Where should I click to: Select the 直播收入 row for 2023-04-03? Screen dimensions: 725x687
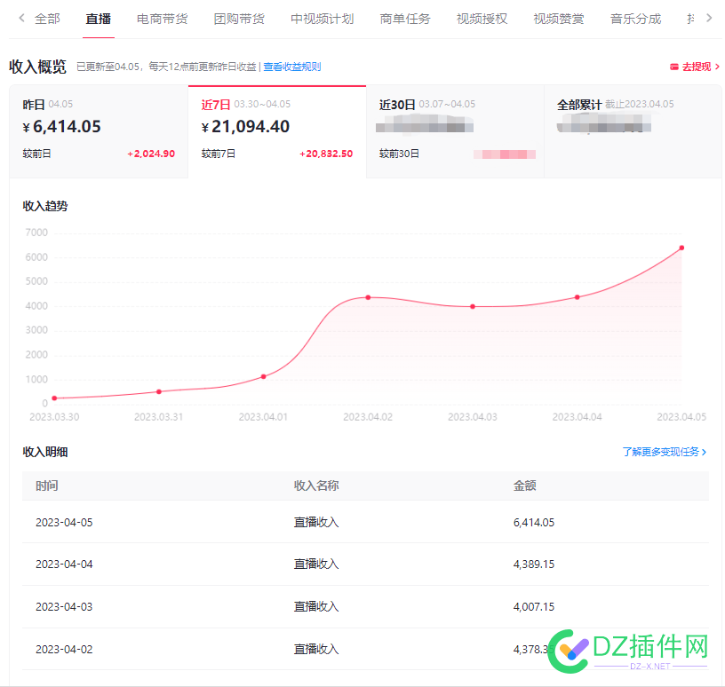[x=315, y=606]
